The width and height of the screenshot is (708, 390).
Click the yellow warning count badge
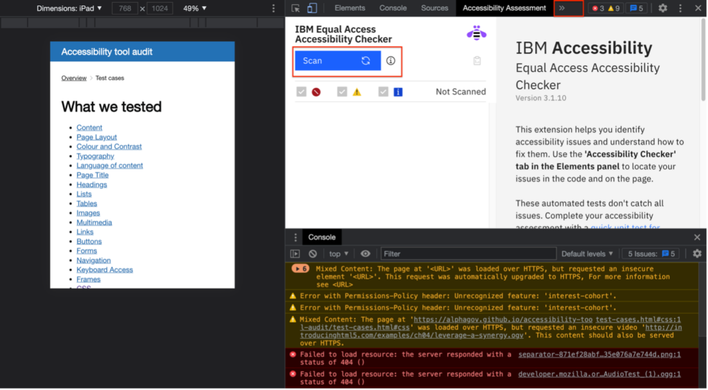[x=614, y=8]
